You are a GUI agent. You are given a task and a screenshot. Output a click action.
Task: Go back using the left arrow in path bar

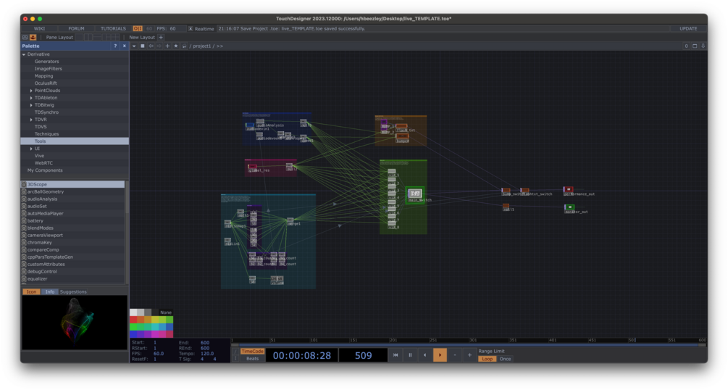pos(151,46)
